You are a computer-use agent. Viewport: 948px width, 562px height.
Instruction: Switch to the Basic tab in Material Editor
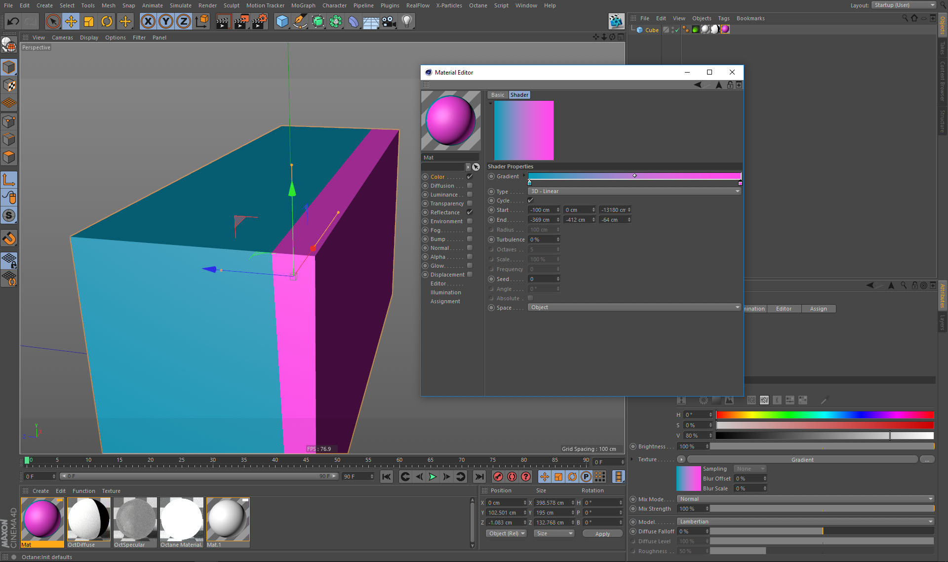498,95
